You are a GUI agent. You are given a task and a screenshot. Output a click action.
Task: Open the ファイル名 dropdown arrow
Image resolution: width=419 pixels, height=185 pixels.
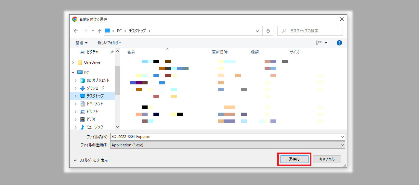tap(342, 137)
